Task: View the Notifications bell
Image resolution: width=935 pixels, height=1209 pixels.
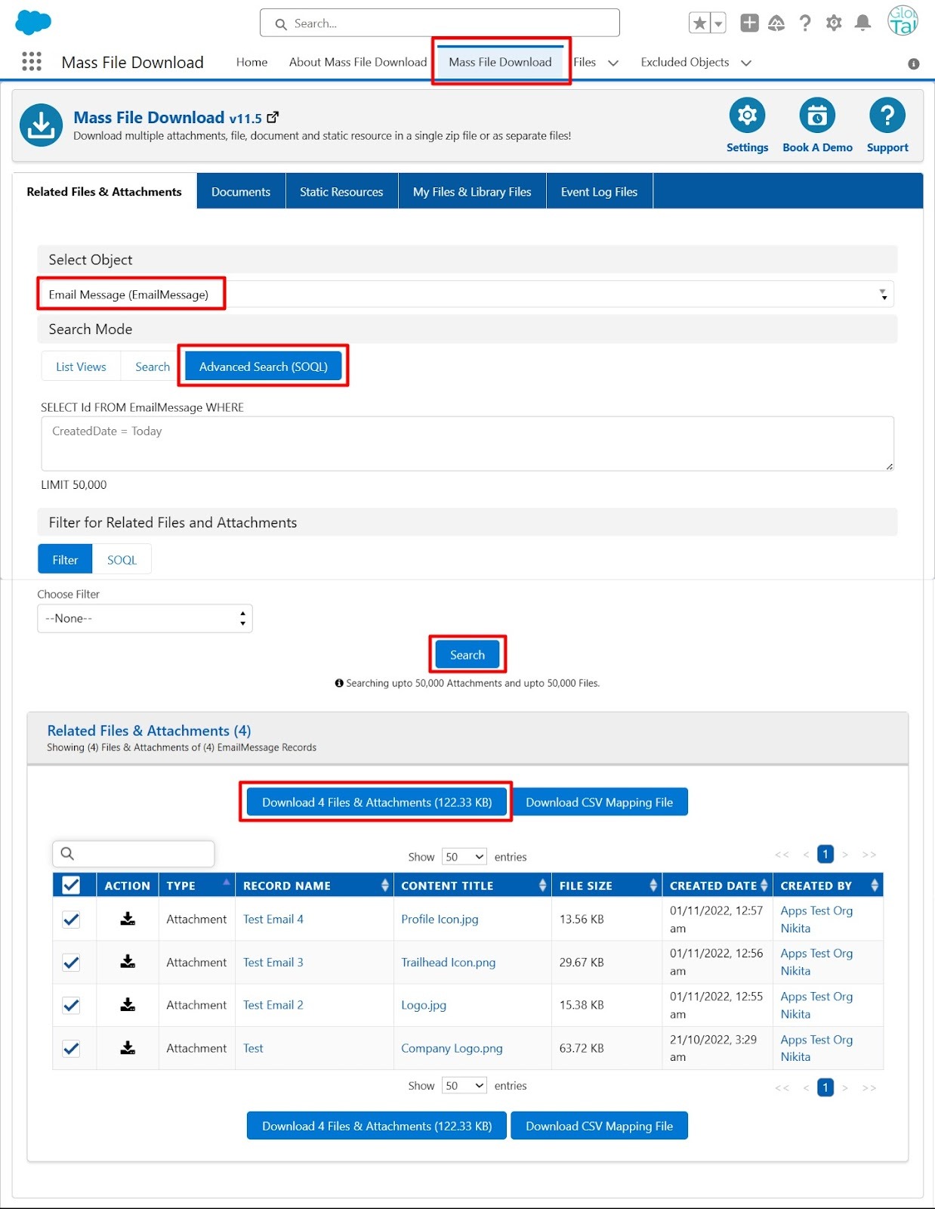Action: point(862,23)
